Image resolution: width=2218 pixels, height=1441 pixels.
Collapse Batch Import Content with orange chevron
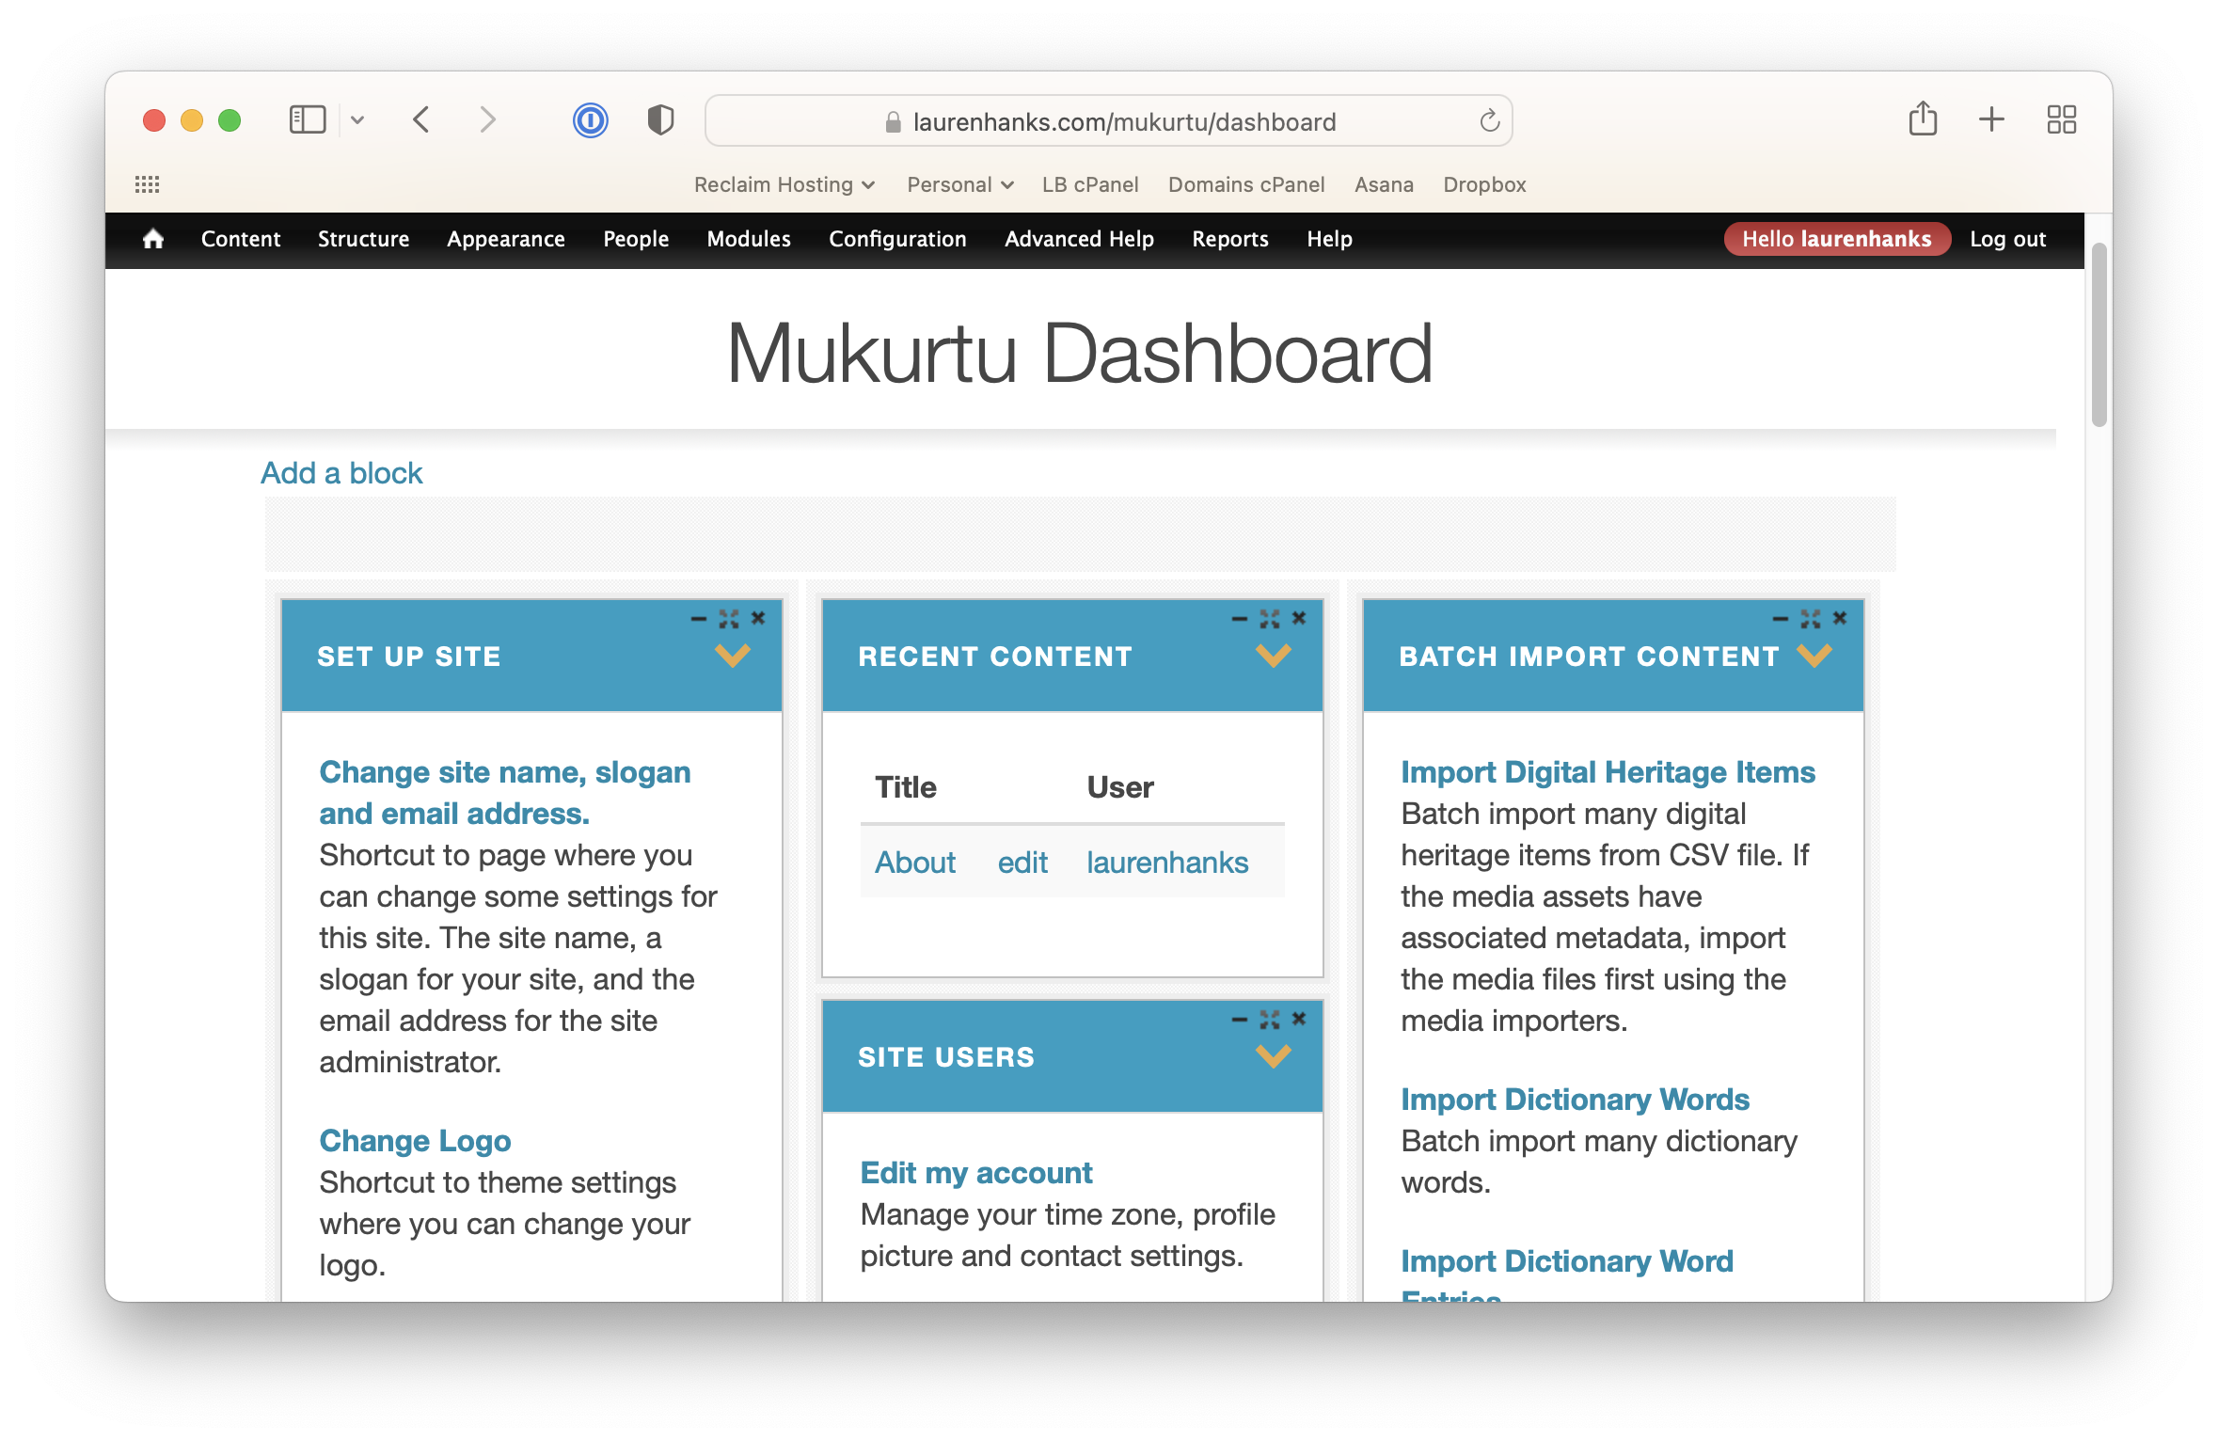point(1814,656)
